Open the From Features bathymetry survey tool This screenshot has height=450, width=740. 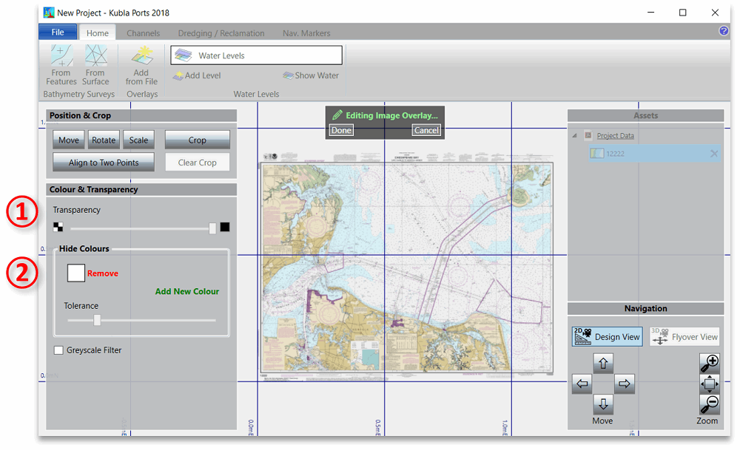coord(61,65)
